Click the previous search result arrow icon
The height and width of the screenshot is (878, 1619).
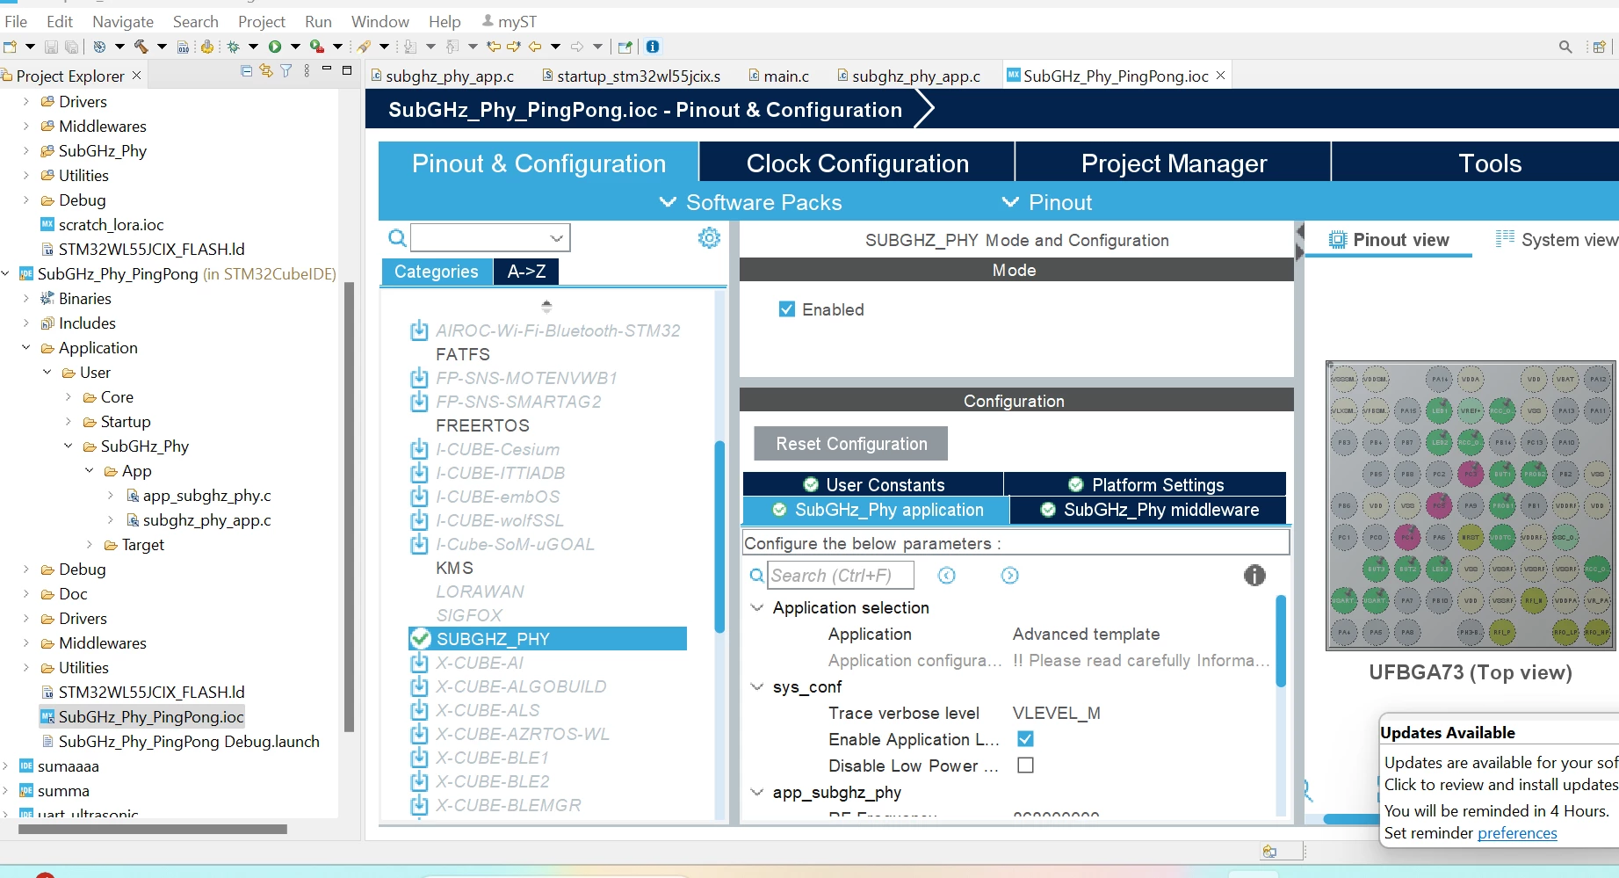point(946,576)
